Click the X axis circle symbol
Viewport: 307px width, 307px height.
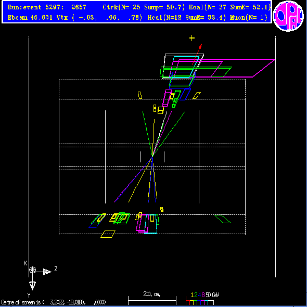[32, 270]
